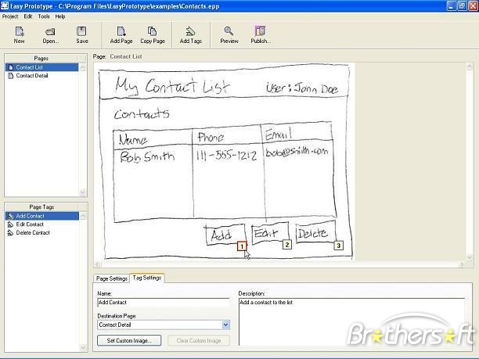Click the Pages panel header
479x359 pixels.
[x=41, y=59]
